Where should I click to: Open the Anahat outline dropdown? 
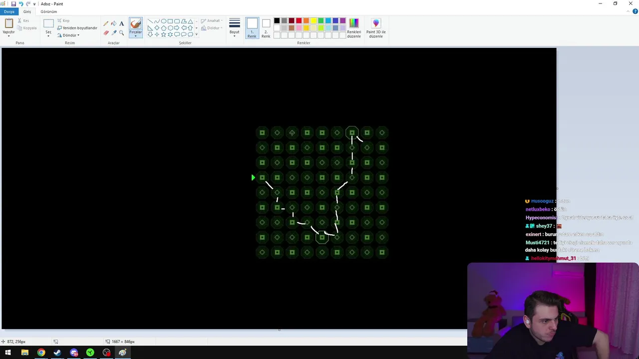(x=211, y=21)
